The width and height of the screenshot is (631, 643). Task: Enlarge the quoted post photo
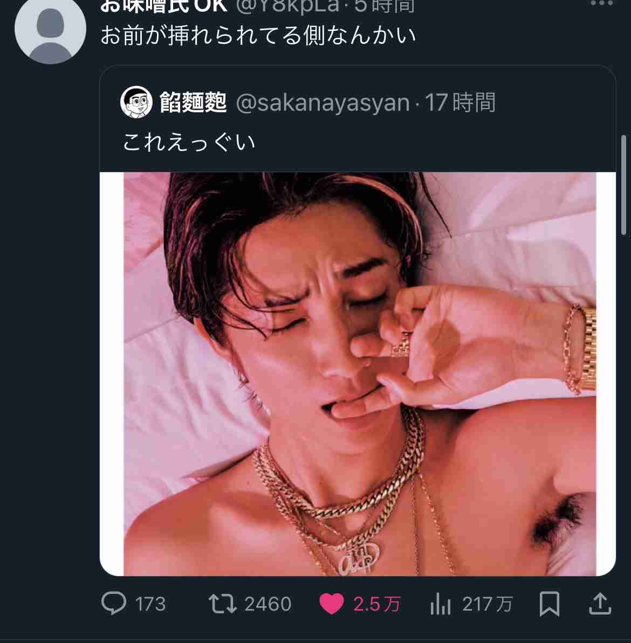358,374
